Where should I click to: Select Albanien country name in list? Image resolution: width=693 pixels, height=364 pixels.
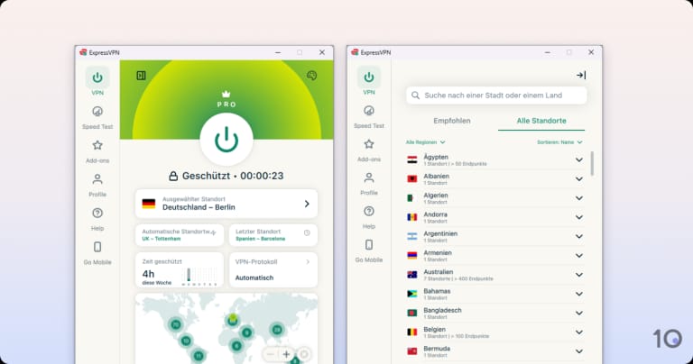click(436, 176)
